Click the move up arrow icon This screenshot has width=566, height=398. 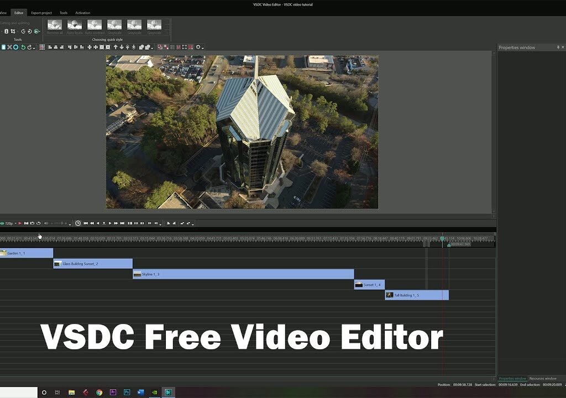point(116,47)
